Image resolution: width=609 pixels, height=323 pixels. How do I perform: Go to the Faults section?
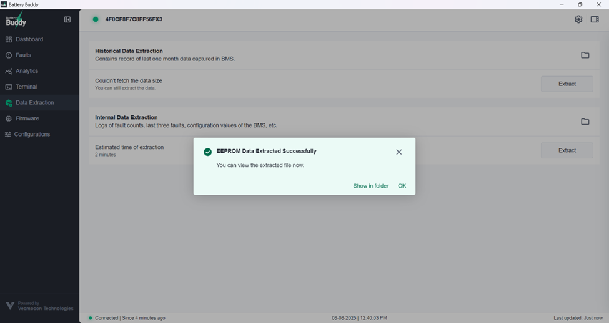tap(23, 55)
